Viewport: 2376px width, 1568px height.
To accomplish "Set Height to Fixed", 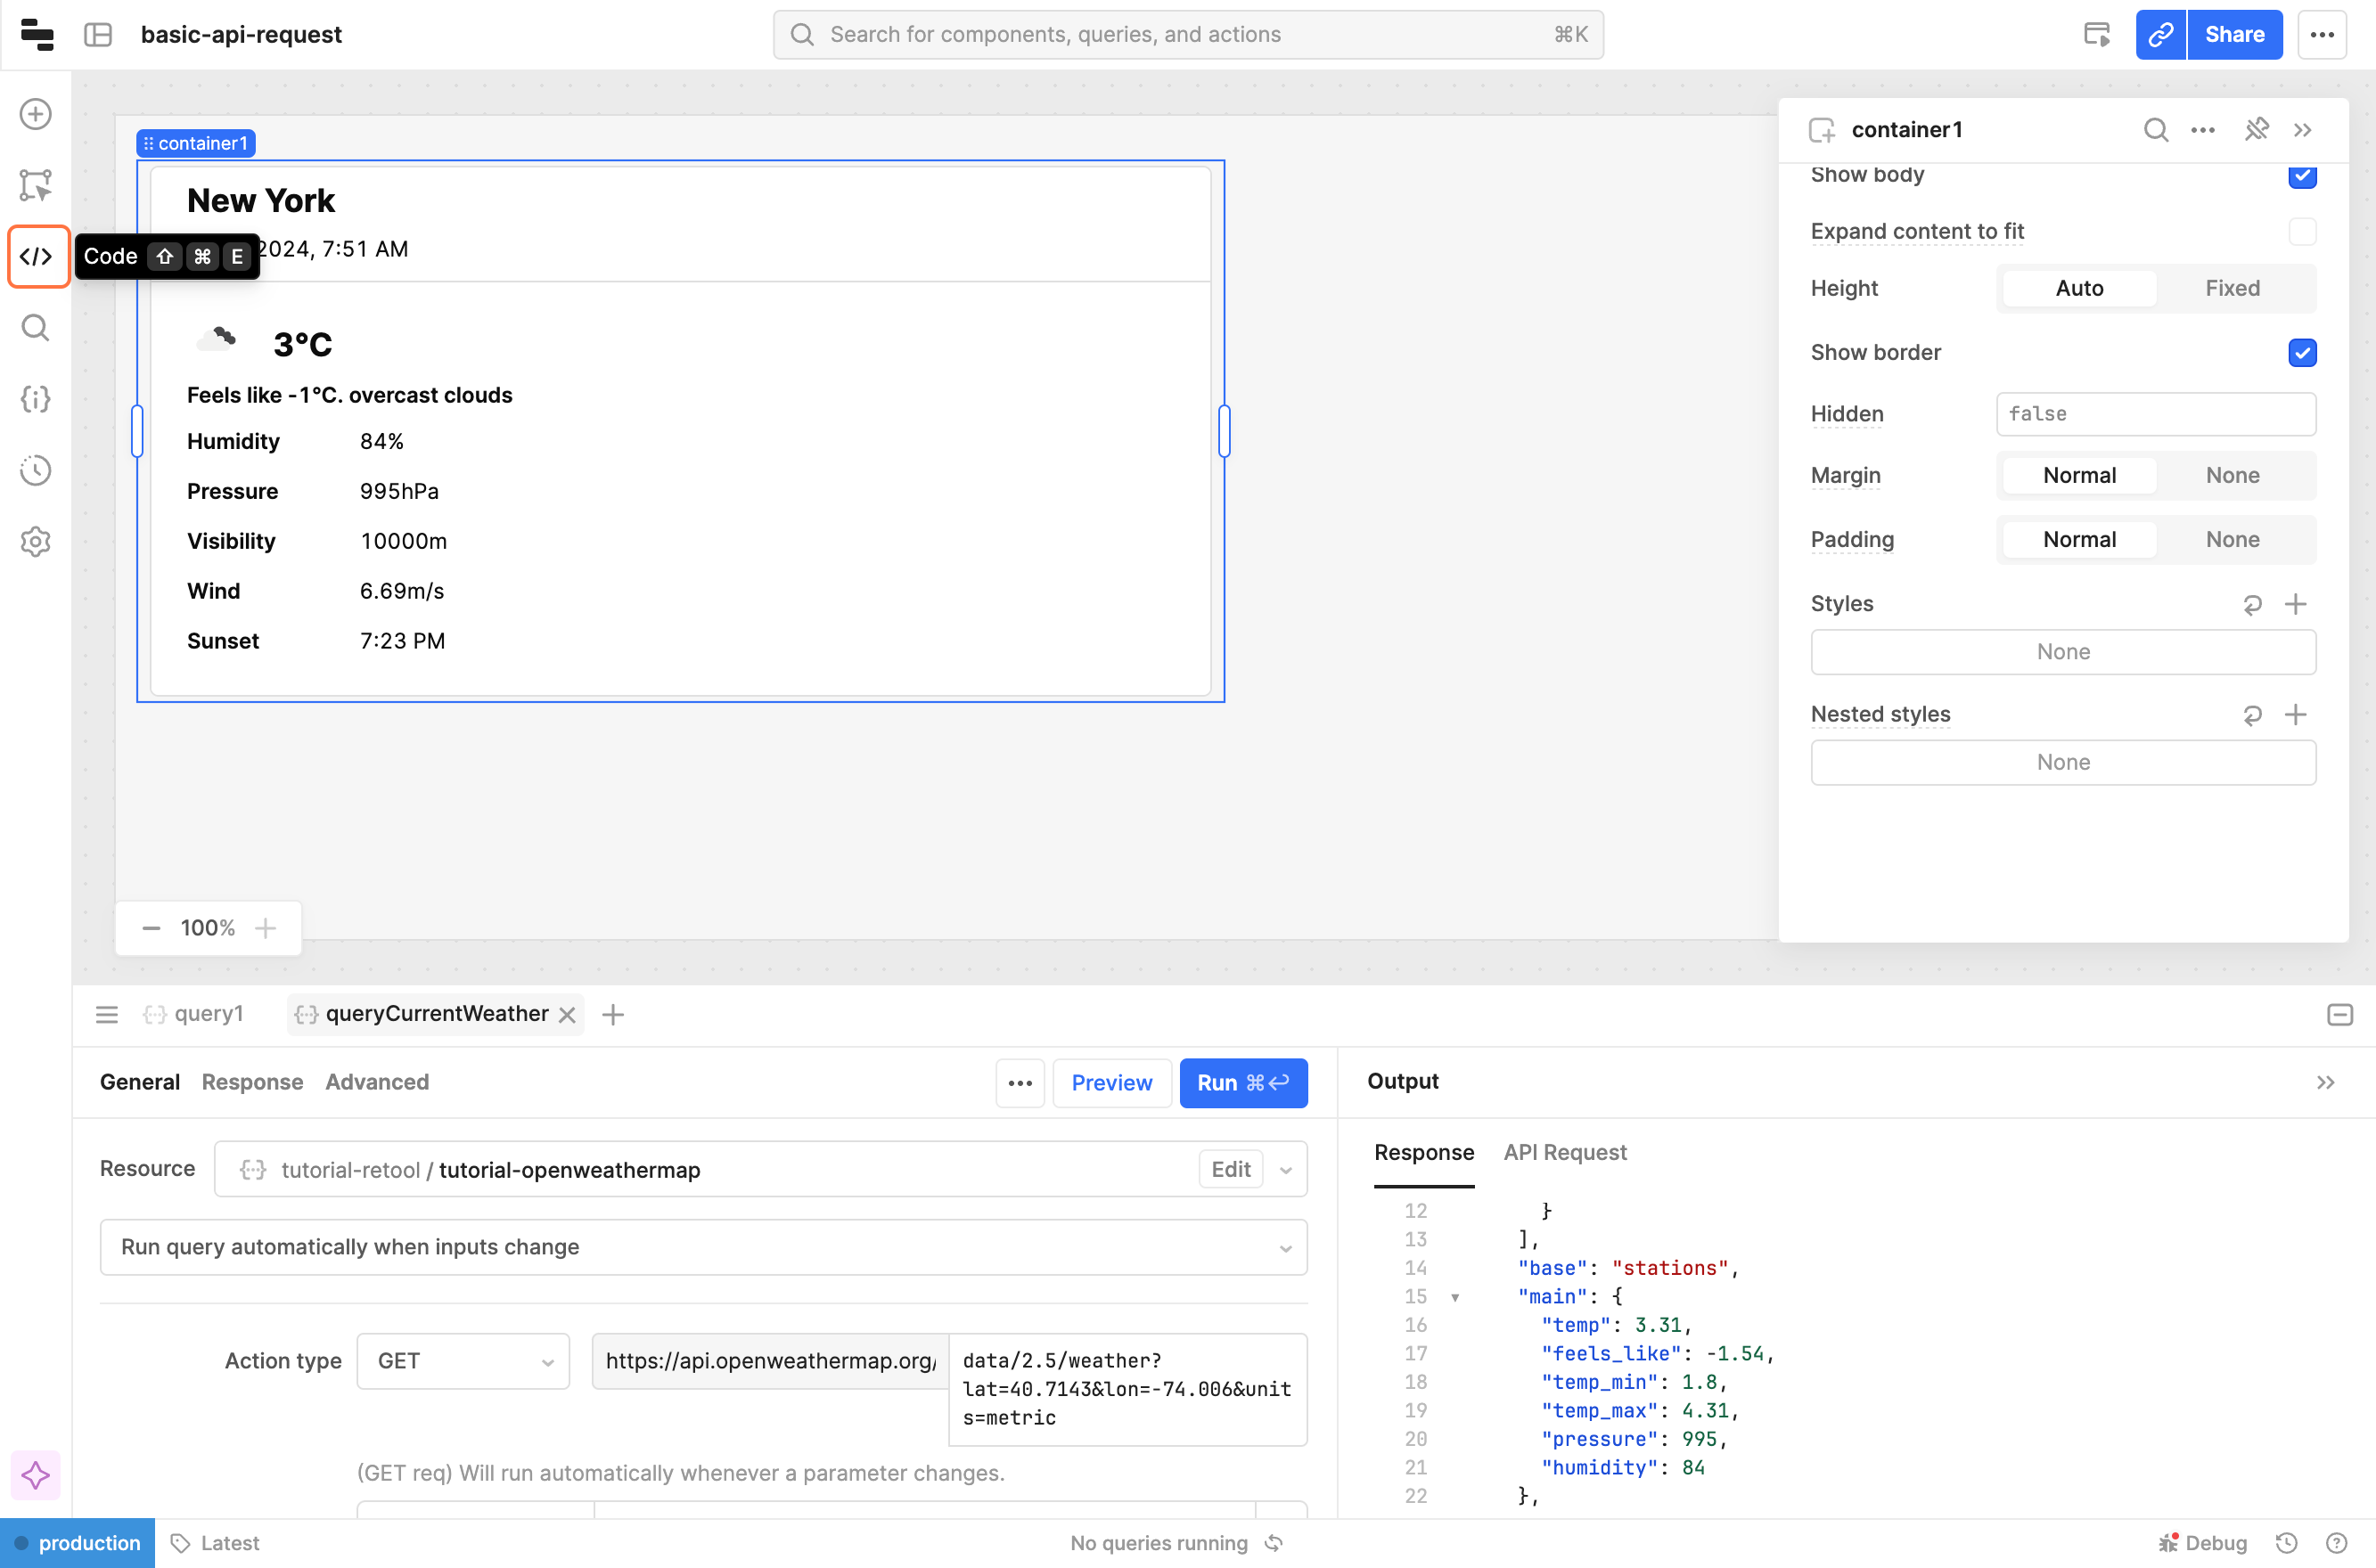I will coord(2232,289).
